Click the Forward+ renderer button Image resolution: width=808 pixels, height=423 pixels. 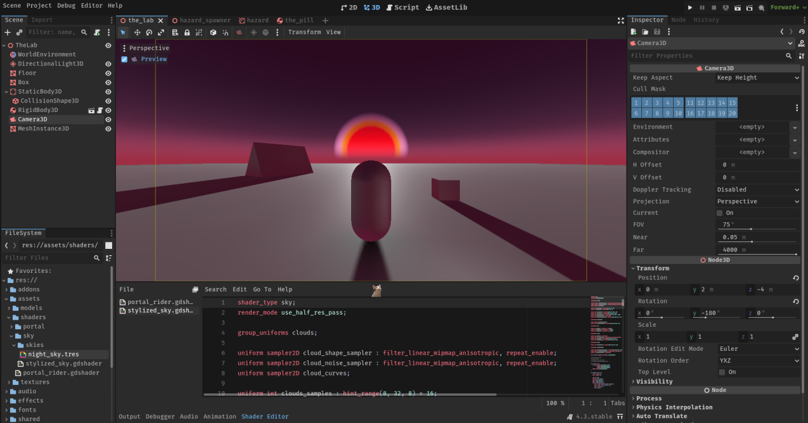pos(786,8)
